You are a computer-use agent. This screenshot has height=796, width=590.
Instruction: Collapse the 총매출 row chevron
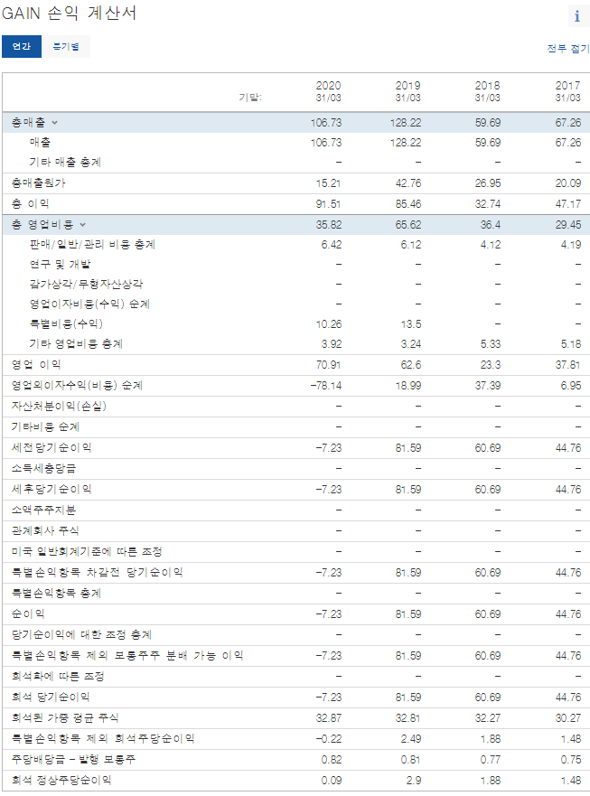tap(55, 122)
